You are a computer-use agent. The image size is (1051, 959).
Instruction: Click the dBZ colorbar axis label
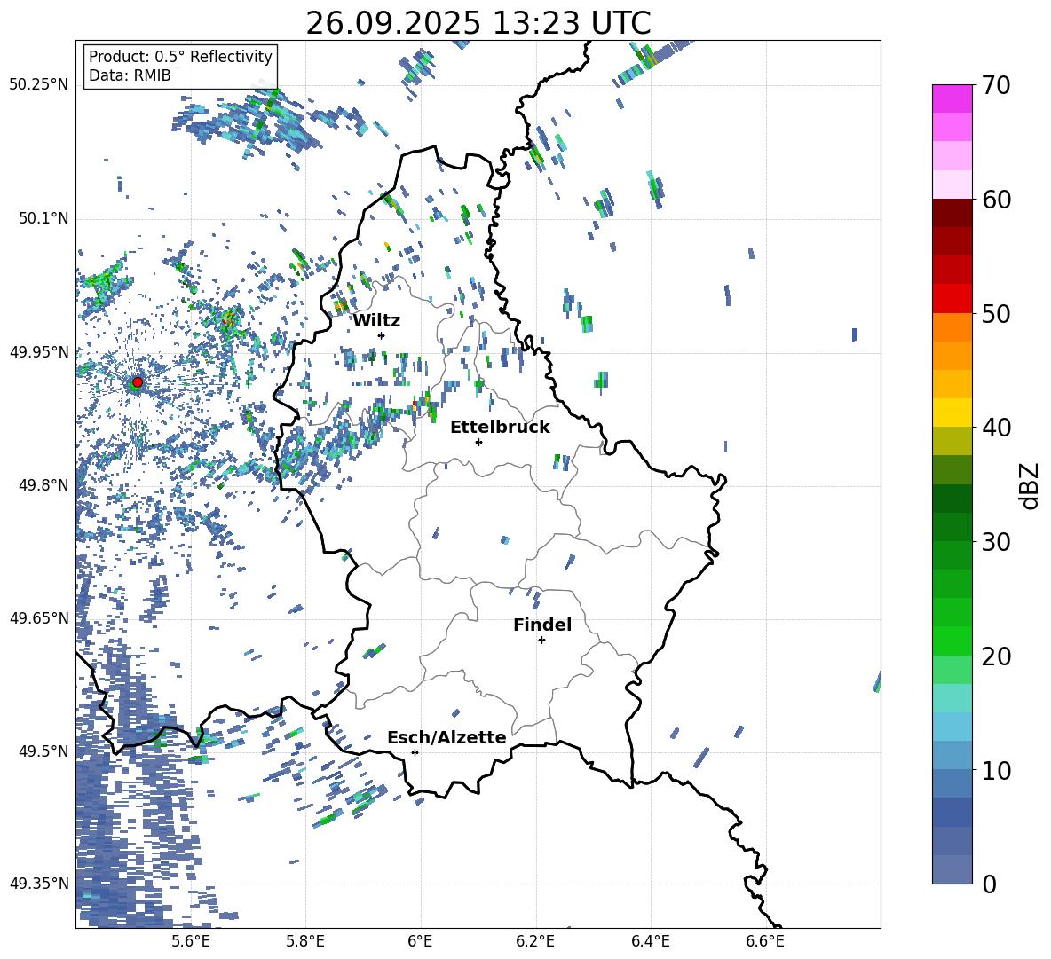(x=1030, y=486)
